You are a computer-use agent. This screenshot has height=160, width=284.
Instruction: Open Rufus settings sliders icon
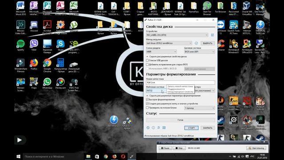point(159,128)
